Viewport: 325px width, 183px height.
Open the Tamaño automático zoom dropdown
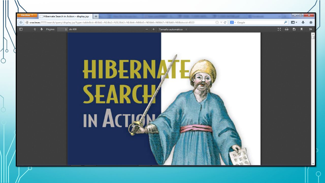[173, 29]
